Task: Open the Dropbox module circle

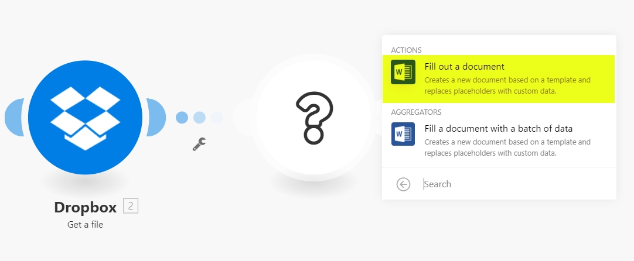Action: (x=86, y=118)
